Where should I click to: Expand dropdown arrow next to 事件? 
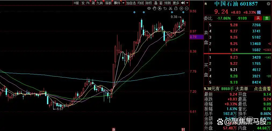coord(123,3)
